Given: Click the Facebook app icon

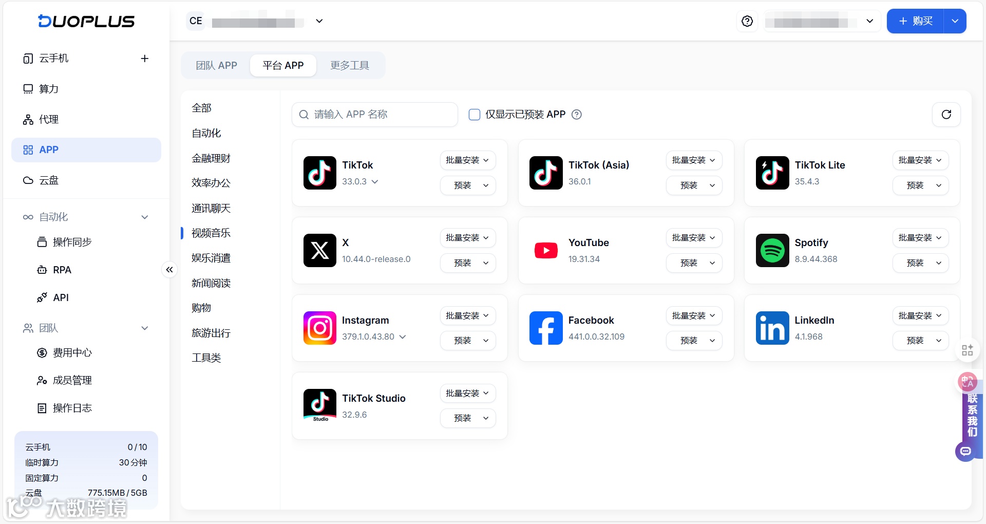Looking at the screenshot, I should [546, 328].
